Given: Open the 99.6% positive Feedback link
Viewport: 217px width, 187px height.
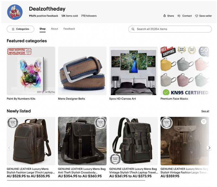Looking at the screenshot, I should coord(43,16).
